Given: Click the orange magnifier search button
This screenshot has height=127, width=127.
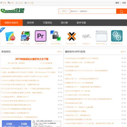Looking at the screenshot, I should click(x=121, y=11).
